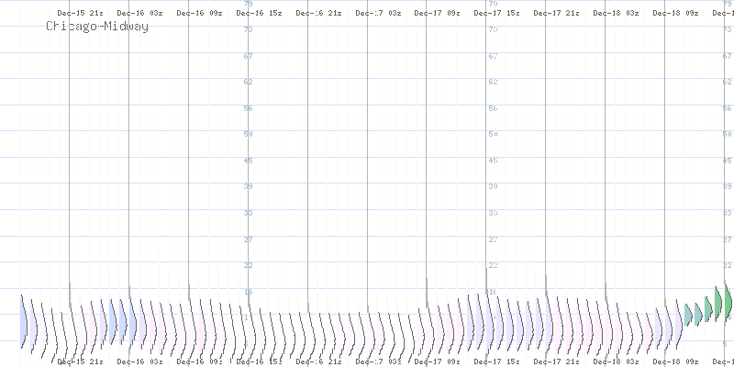Click the bottom Dec-18 03z axis label

(616, 361)
